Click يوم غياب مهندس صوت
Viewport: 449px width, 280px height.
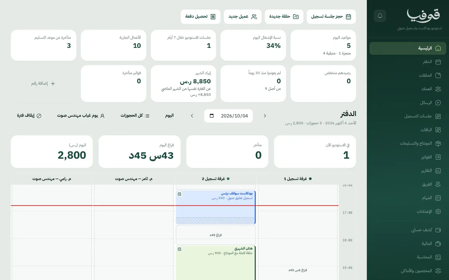(x=81, y=116)
